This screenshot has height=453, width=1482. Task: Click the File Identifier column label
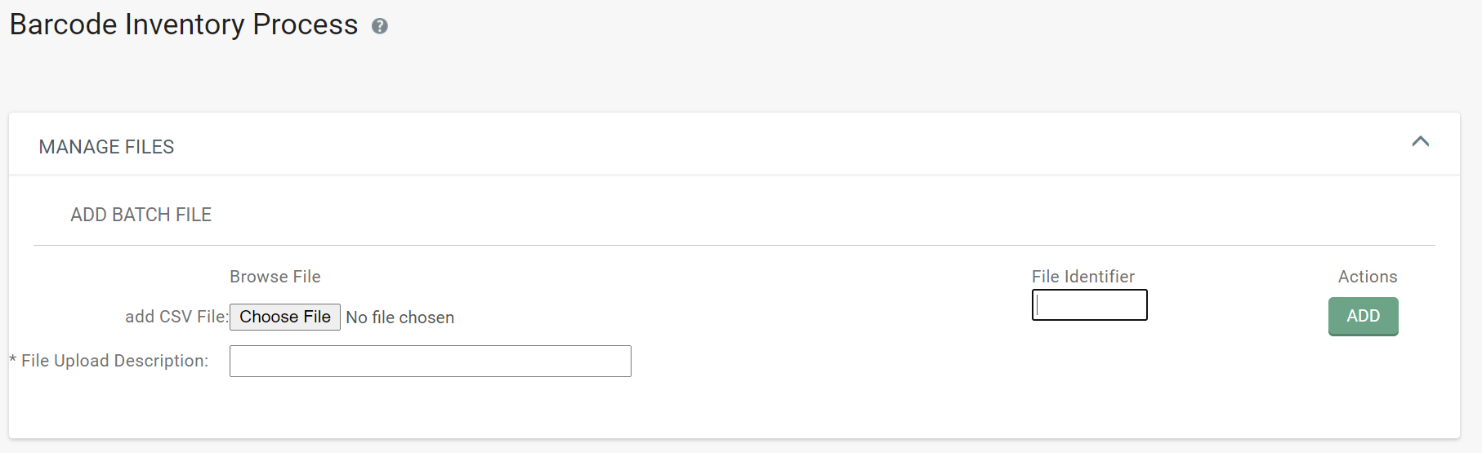(x=1082, y=277)
